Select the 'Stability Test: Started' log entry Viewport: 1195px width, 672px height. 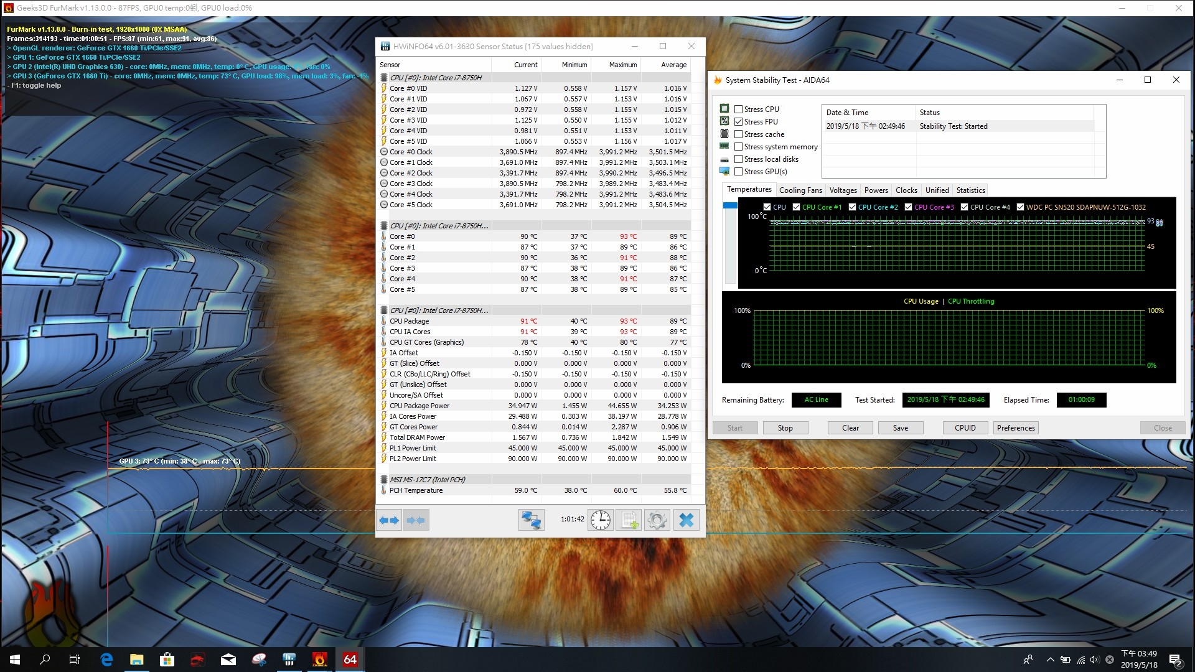click(959, 126)
